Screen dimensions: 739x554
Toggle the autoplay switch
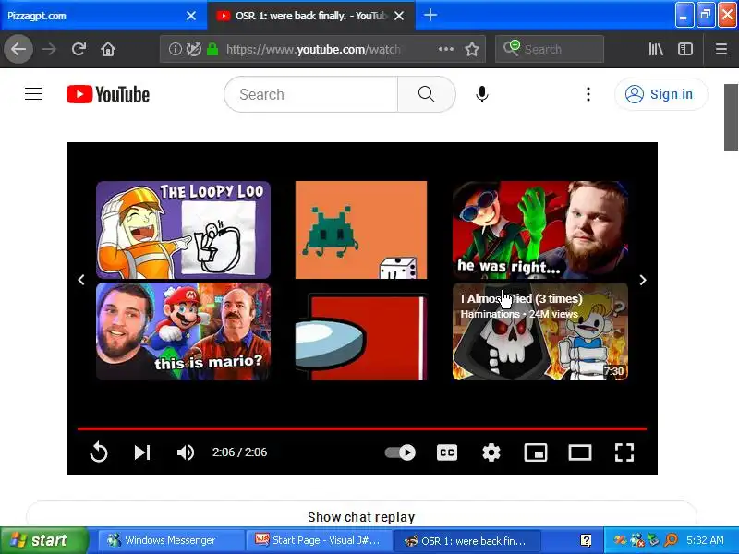[400, 452]
